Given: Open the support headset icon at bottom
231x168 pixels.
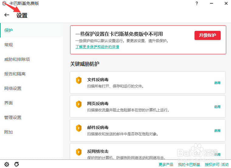Looking at the screenshot, I should click(17, 164).
